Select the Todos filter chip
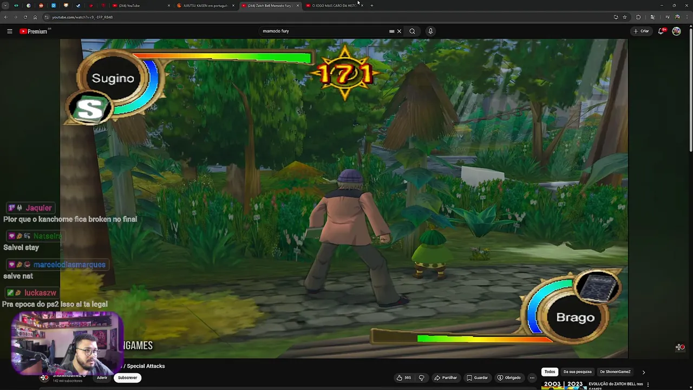Screen dimensions: 693x390 tap(550, 372)
